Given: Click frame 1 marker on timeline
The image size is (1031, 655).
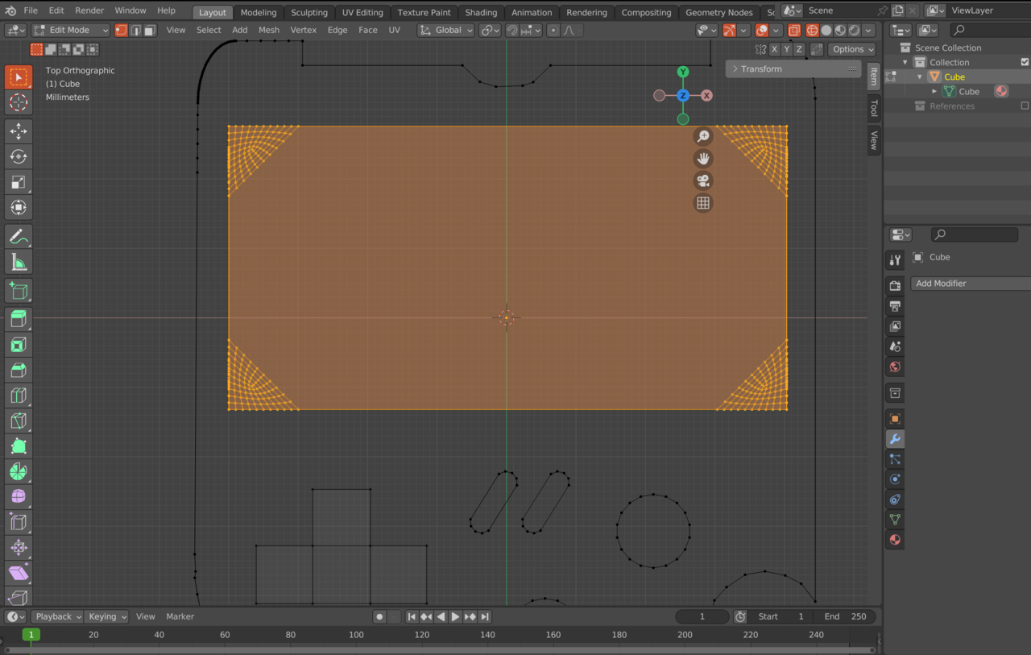Looking at the screenshot, I should [x=31, y=635].
